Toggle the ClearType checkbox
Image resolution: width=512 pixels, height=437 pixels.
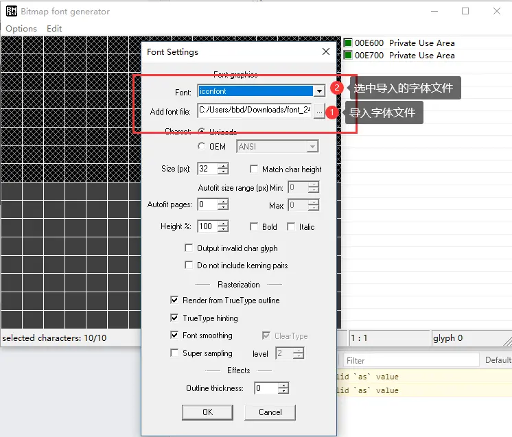(x=266, y=335)
